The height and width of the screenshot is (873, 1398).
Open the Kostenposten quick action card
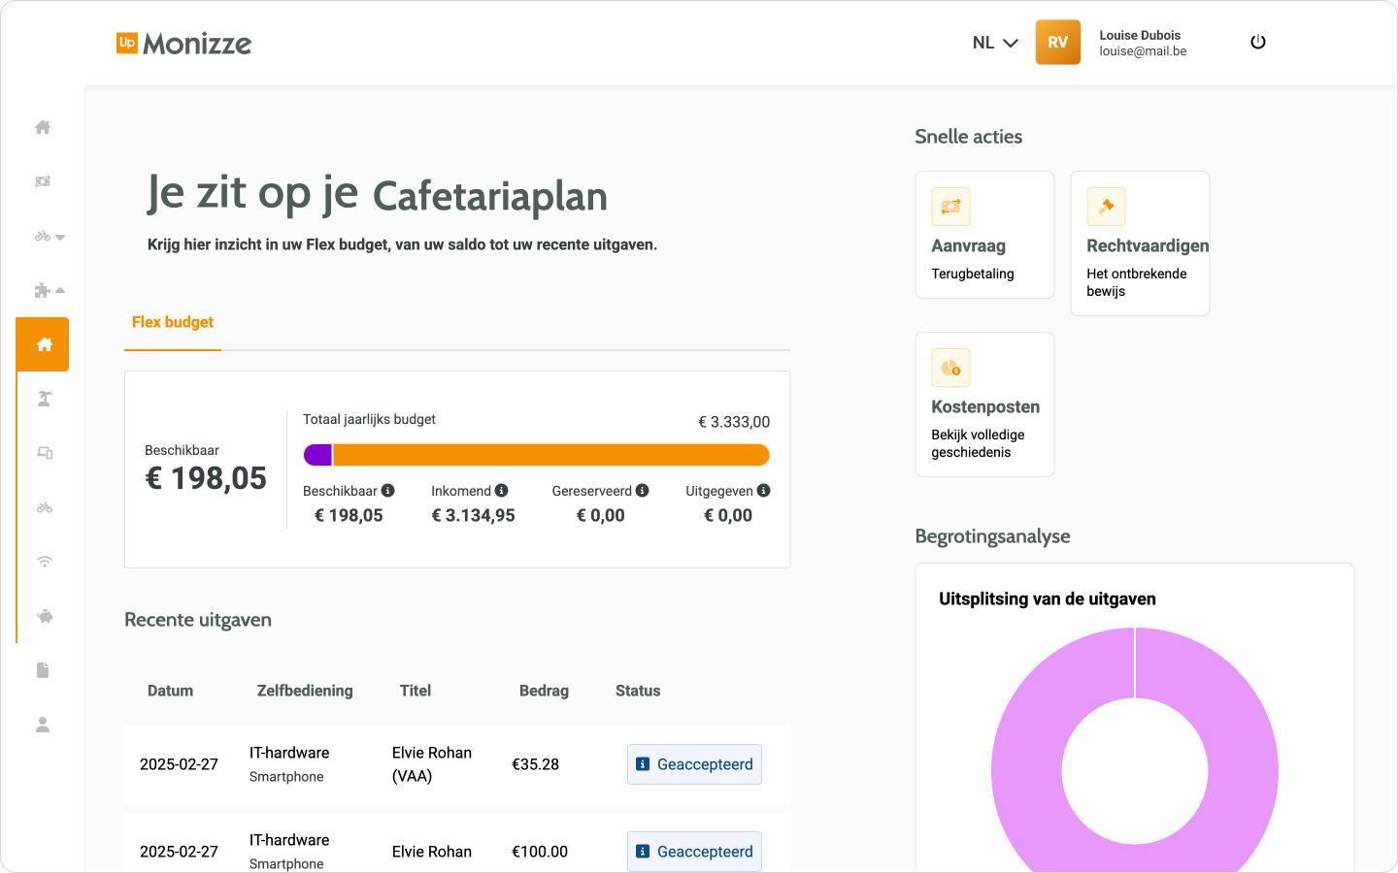(984, 404)
